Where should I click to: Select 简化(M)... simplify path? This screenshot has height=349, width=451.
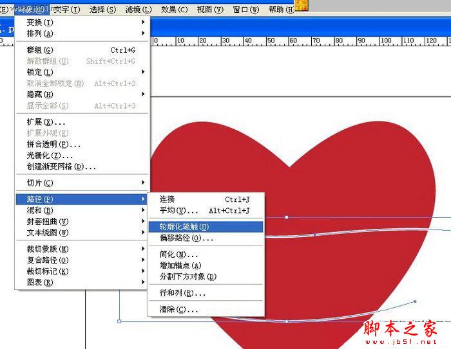206,255
